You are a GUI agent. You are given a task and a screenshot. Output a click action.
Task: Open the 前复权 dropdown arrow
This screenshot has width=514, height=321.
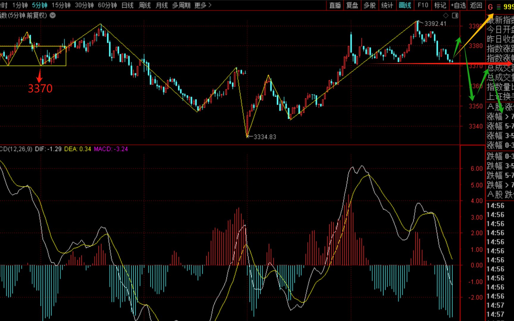53,15
